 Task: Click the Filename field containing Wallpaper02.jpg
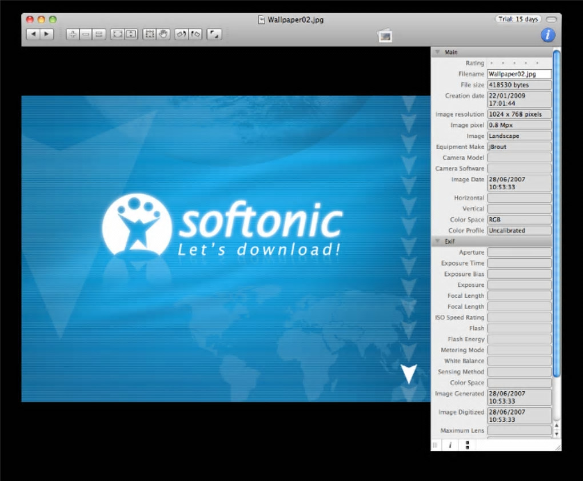(x=520, y=74)
